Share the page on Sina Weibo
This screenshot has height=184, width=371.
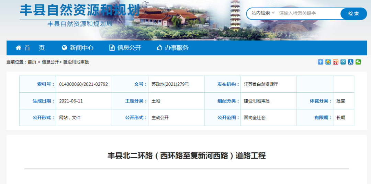click(335, 62)
